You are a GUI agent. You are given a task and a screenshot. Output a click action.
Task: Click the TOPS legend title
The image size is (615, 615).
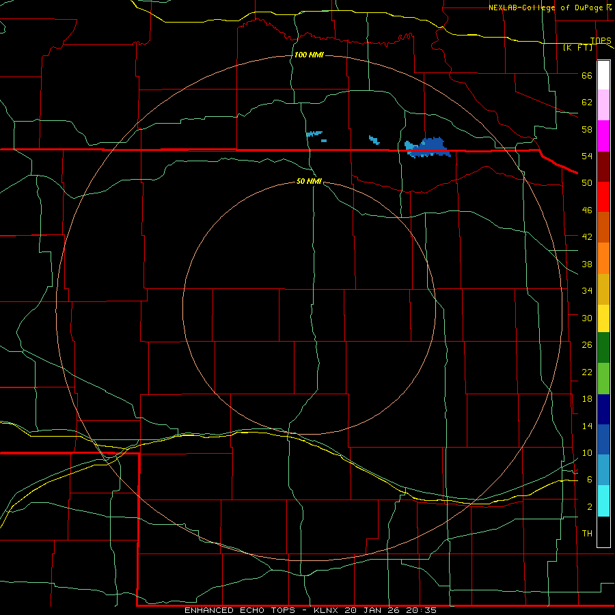point(601,40)
